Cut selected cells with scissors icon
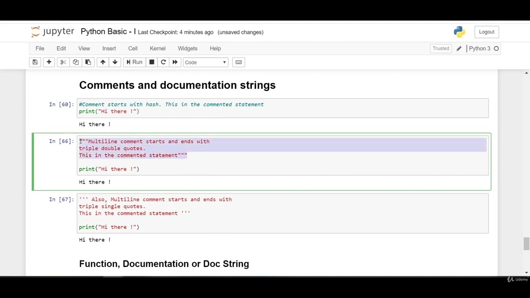The image size is (530, 298). click(x=63, y=62)
